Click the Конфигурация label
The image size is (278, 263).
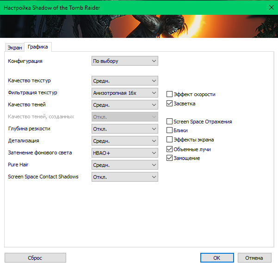tap(25, 61)
